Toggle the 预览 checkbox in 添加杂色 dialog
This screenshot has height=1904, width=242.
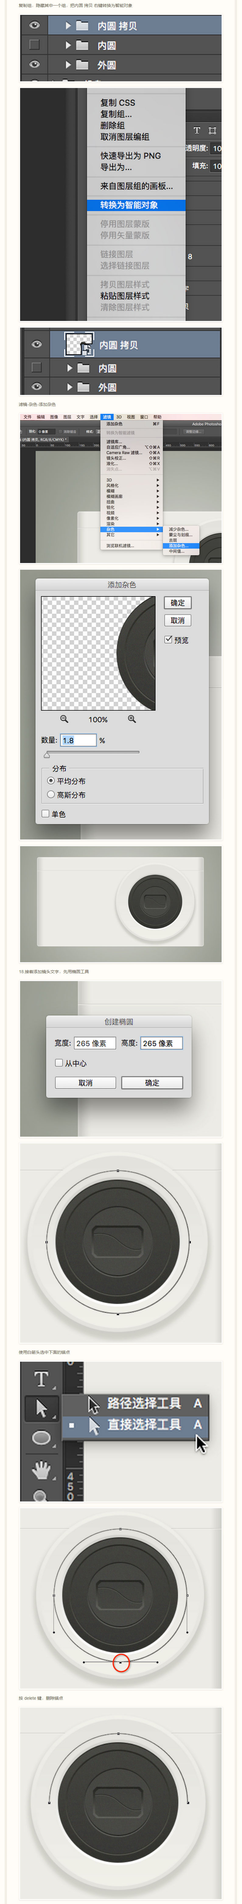click(x=168, y=639)
